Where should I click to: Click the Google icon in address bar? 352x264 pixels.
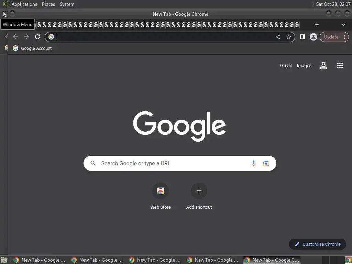click(x=51, y=37)
